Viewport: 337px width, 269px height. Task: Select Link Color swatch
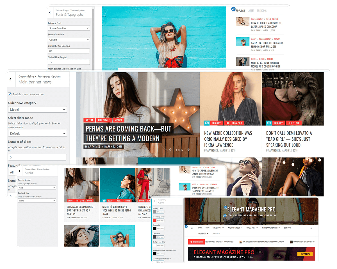tap(155, 237)
